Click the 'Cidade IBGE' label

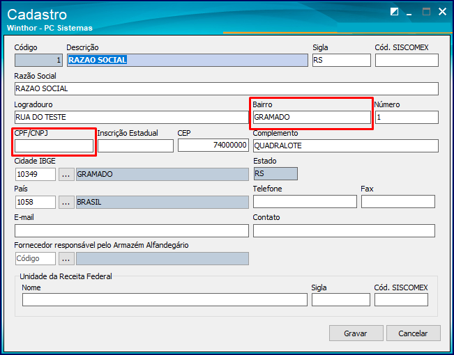coord(35,161)
